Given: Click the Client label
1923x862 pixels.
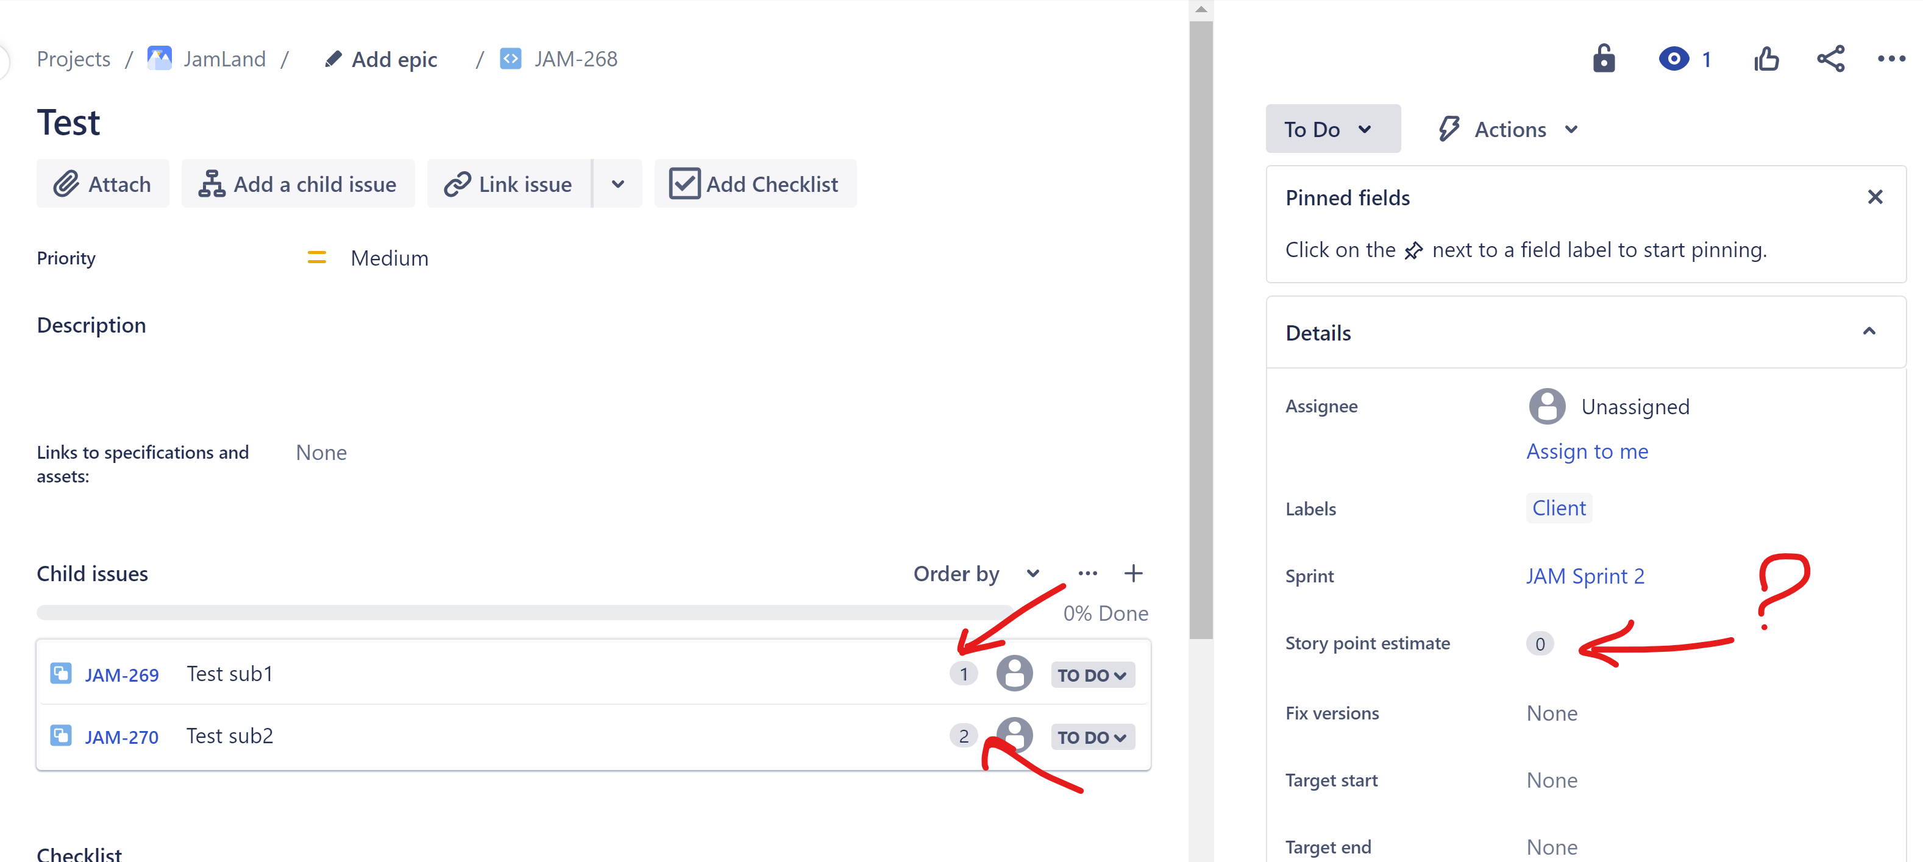Looking at the screenshot, I should coord(1559,507).
